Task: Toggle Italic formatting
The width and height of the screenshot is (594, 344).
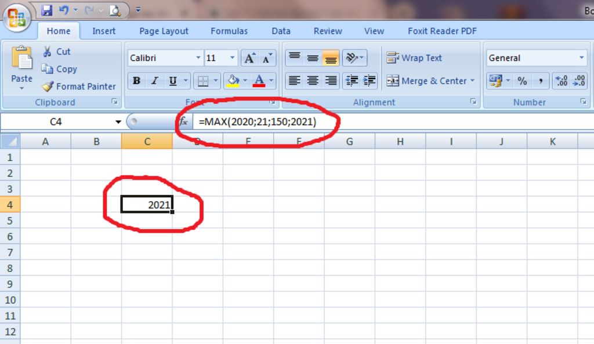Action: (x=154, y=81)
